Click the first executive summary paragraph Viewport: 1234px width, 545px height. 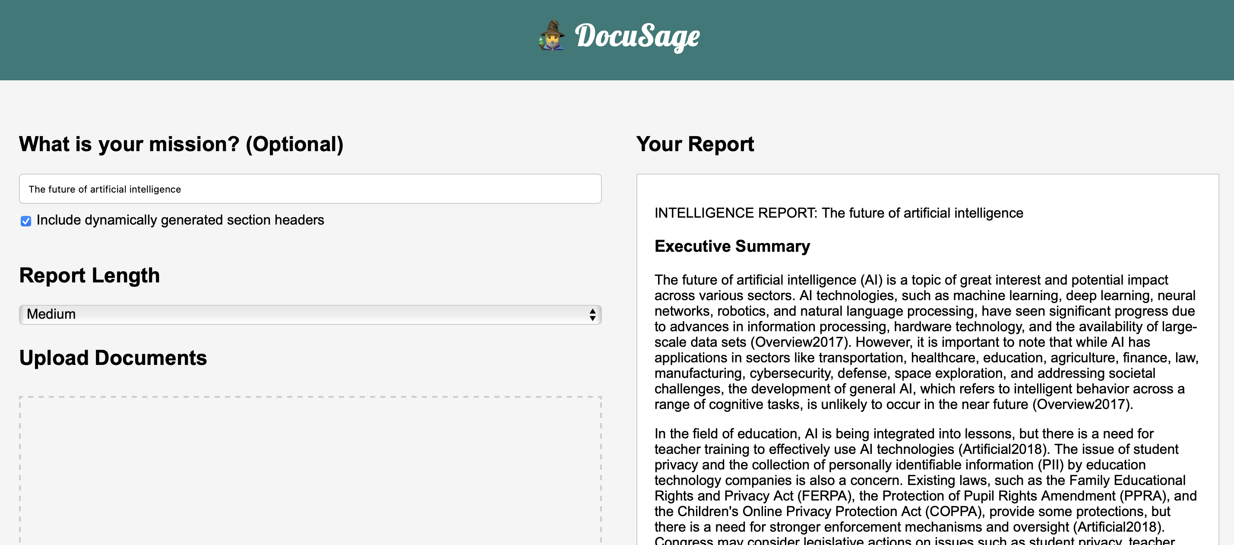pos(926,342)
